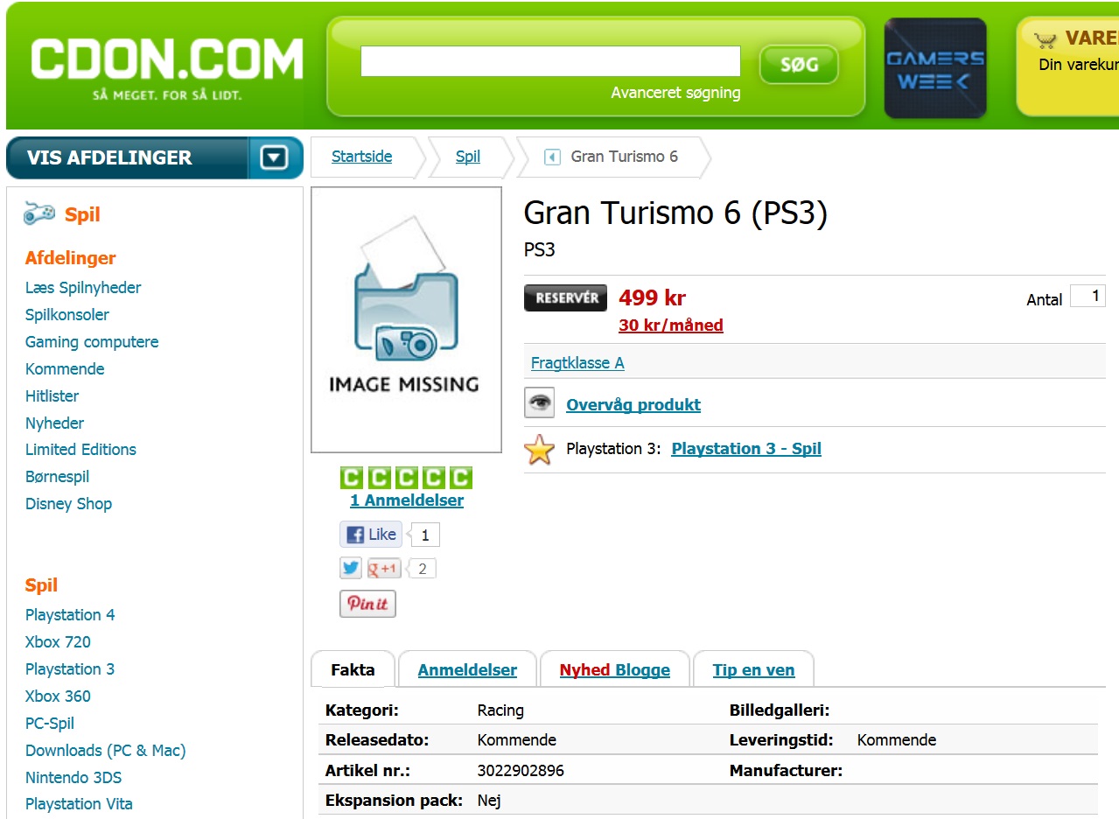Share product on Twitter
Screen dimensions: 1119x819
(x=351, y=568)
